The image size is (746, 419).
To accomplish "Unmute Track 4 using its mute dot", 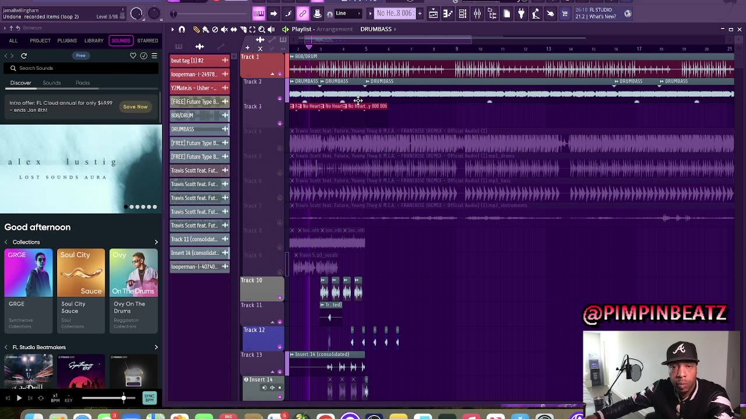I will 280,148.
